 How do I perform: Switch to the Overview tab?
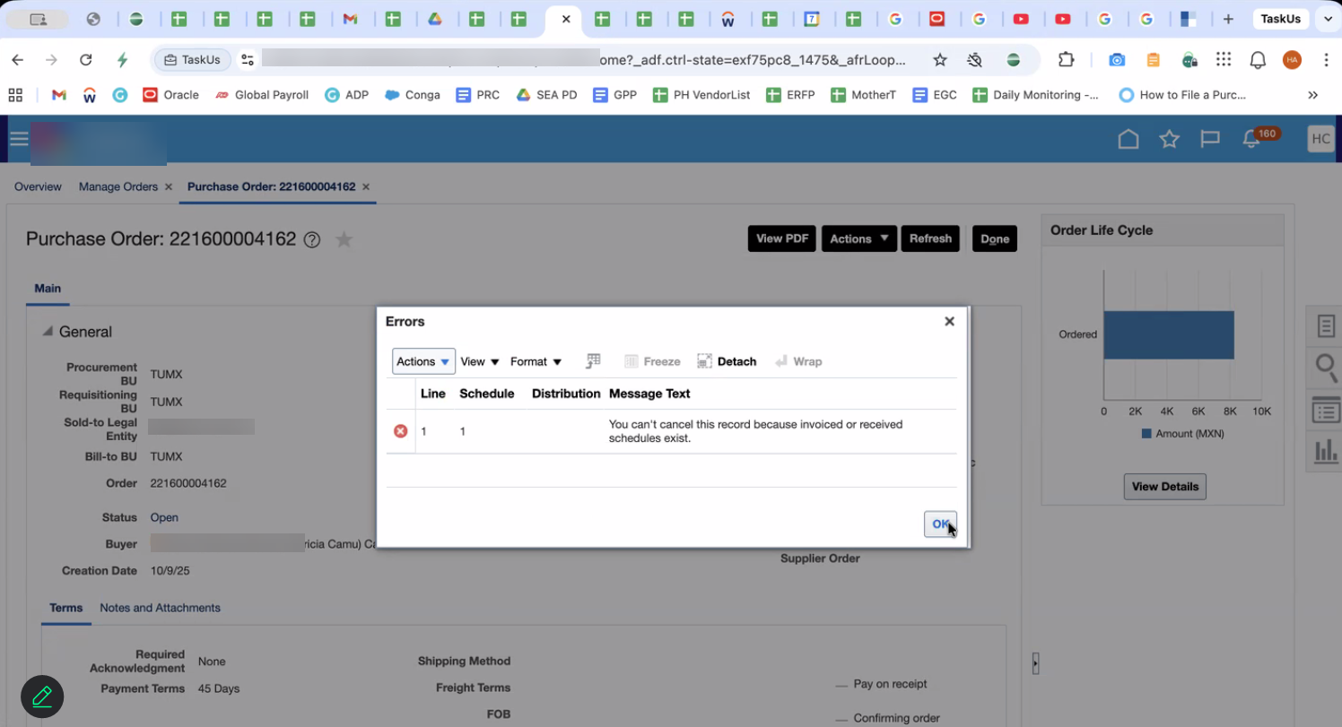(38, 186)
